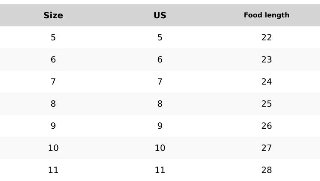This screenshot has width=320, height=181.
Task: Choose 8 in the US column
Action: coord(160,104)
